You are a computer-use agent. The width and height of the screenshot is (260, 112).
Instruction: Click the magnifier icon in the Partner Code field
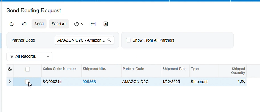[x=109, y=40]
